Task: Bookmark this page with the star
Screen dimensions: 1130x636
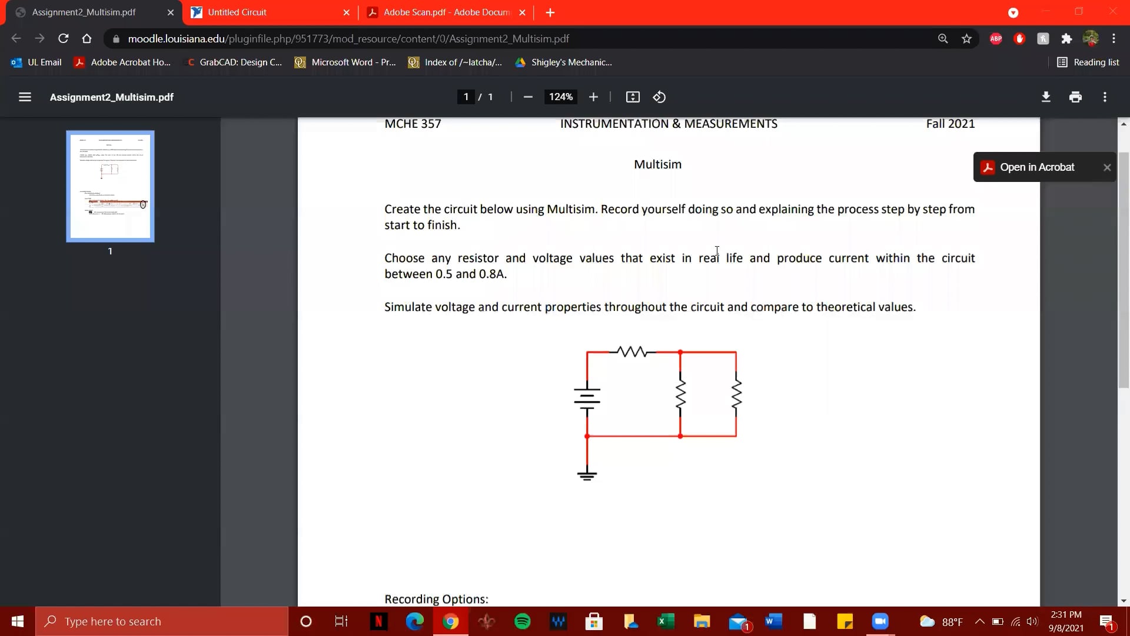Action: tap(967, 38)
